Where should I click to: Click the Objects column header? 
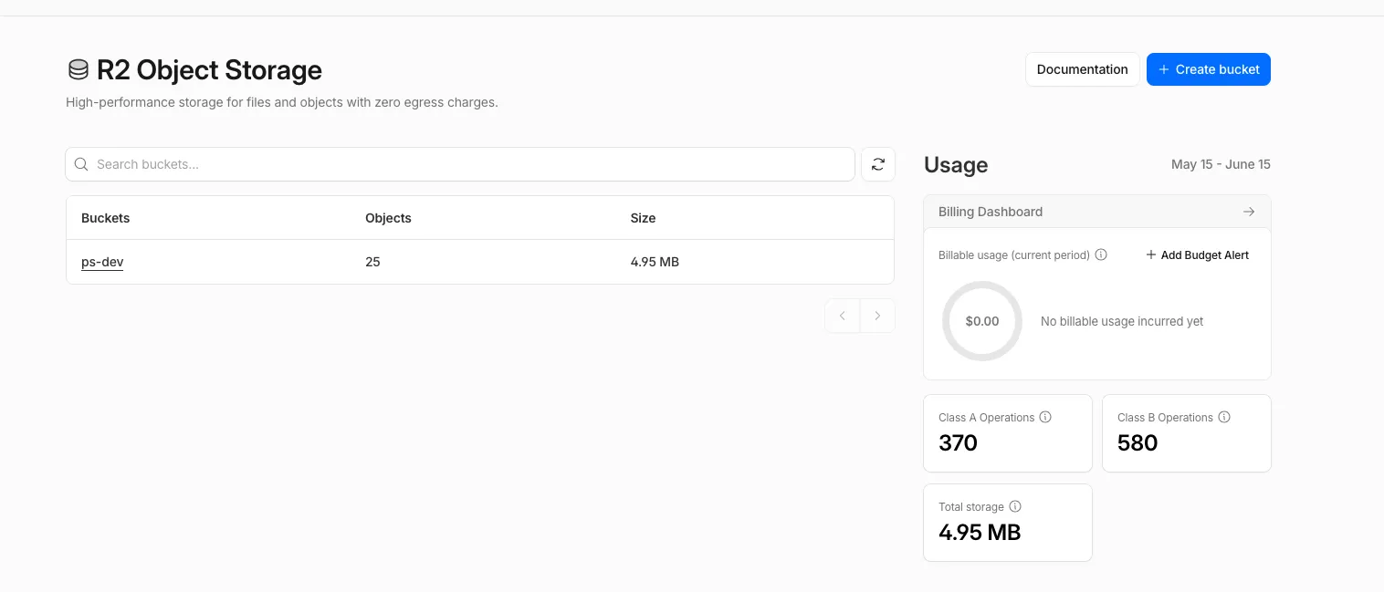pyautogui.click(x=388, y=218)
